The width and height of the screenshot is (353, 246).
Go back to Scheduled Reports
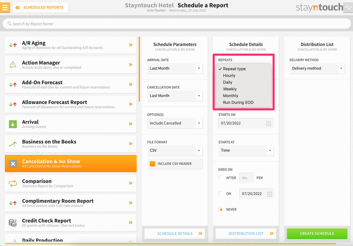tap(41, 7)
